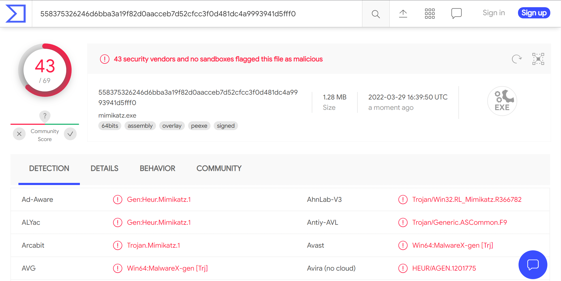Select the COMMUNITY tab
Image resolution: width=561 pixels, height=281 pixels.
219,168
